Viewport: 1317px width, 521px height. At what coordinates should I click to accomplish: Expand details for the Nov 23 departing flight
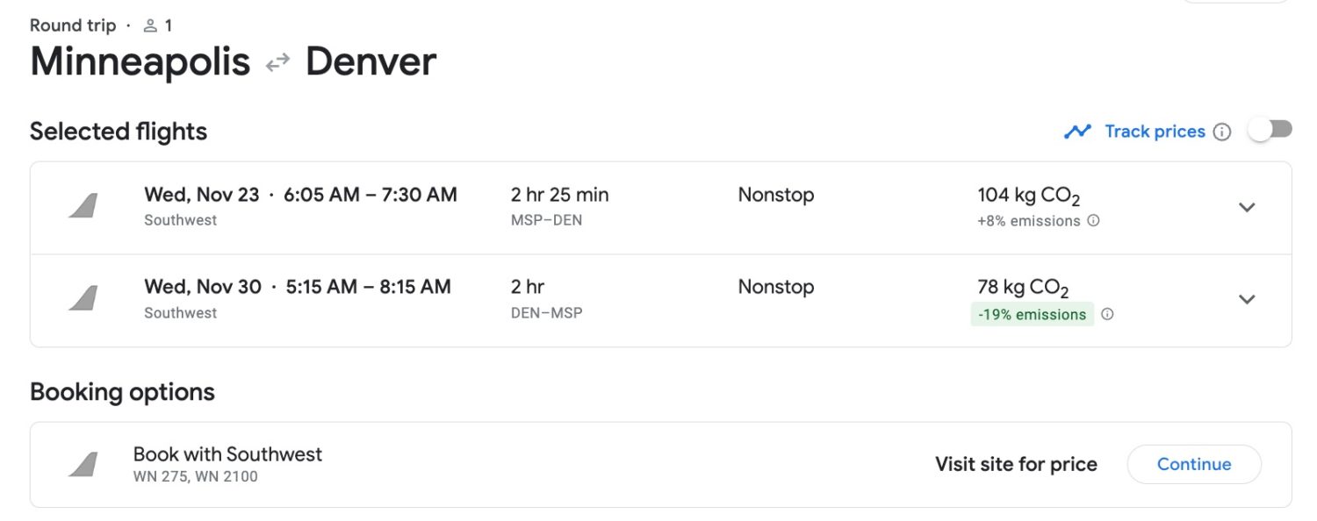point(1247,207)
